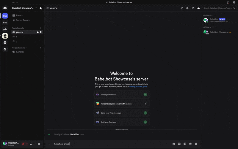The width and height of the screenshot is (238, 149).
Task: Open notification settings bell icon
Action: point(187,8)
